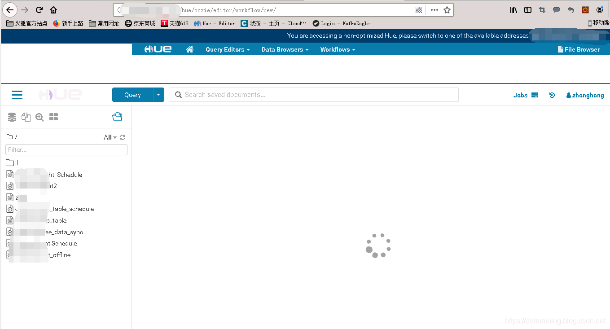Focus the Search saved documents field
The image size is (610, 329).
[x=314, y=95]
